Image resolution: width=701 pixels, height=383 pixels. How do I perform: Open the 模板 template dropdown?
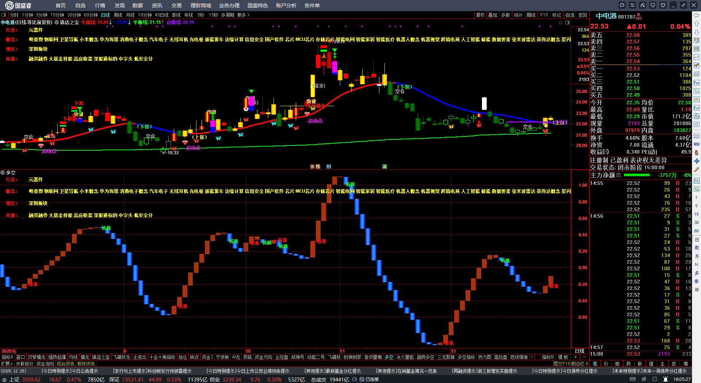[563, 357]
